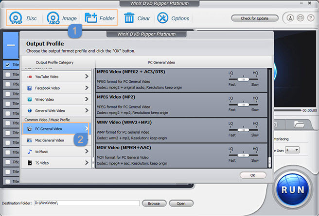Expand TS Video category arrow
Image resolution: width=319 pixels, height=216 pixels.
pos(87,163)
